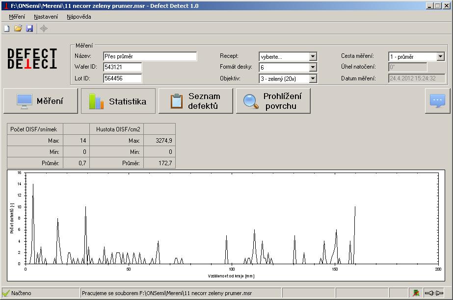Image resolution: width=453 pixels, height=300 pixels.
Task: Click the Defect Detect app title icon
Action: coord(5,6)
